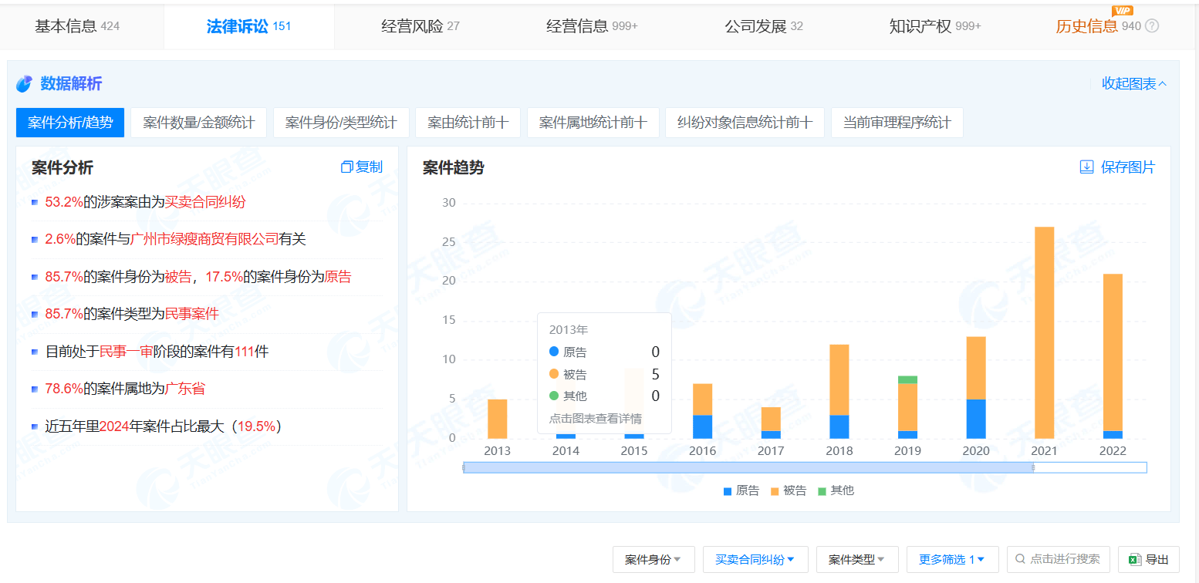1199x583 pixels.
Task: Open the VIP 历史信息 tab
Action: [1099, 26]
